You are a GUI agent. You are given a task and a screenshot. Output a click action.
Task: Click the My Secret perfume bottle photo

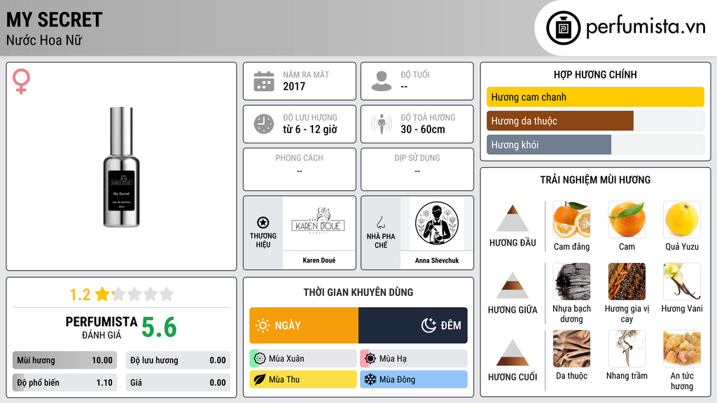pos(121,167)
